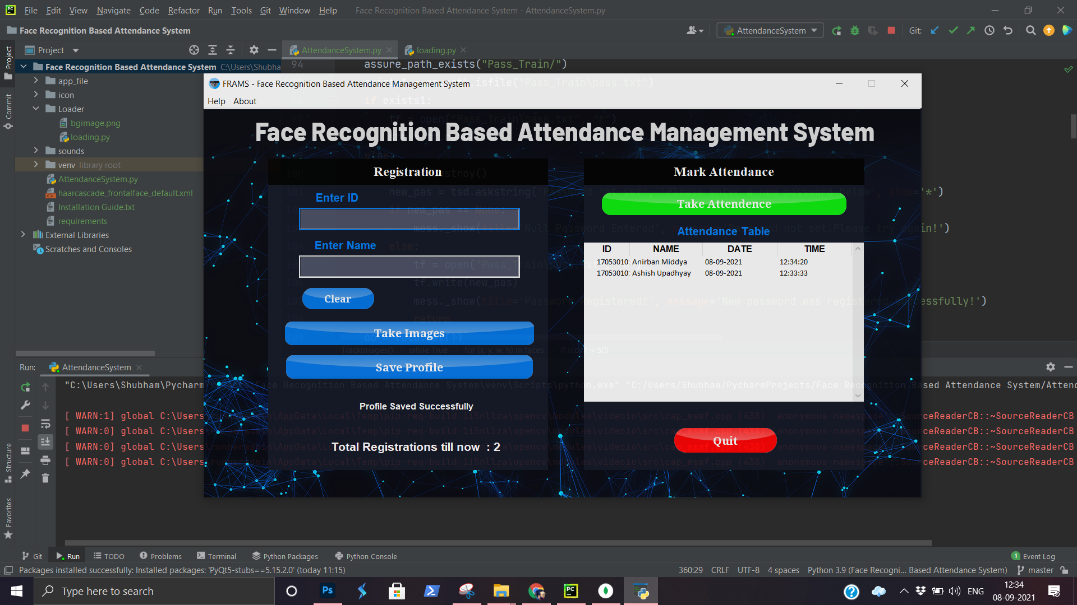Click the Take Images button

(409, 333)
